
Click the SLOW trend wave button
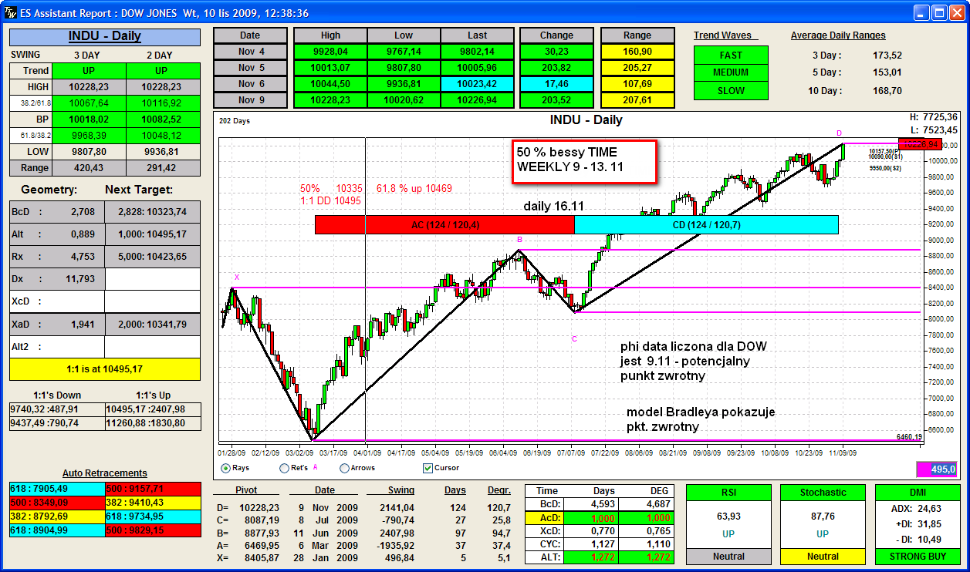pyautogui.click(x=731, y=90)
